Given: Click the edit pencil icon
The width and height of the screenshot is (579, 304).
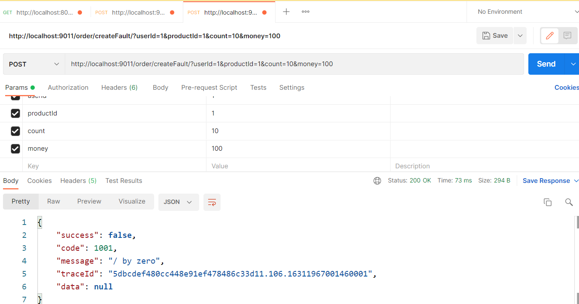Looking at the screenshot, I should (550, 36).
